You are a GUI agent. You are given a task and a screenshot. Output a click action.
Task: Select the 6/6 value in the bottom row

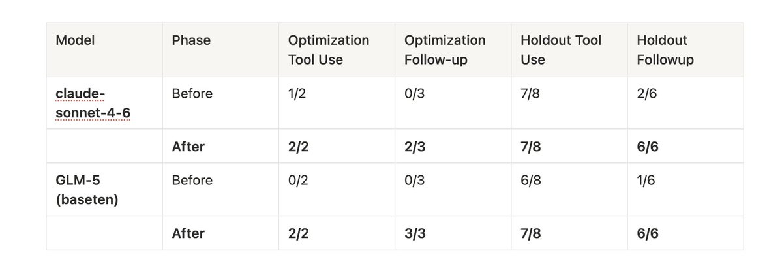[x=648, y=233]
